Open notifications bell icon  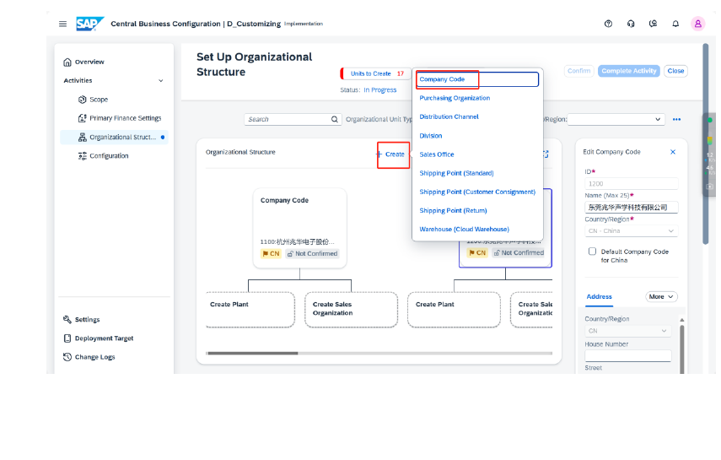675,24
